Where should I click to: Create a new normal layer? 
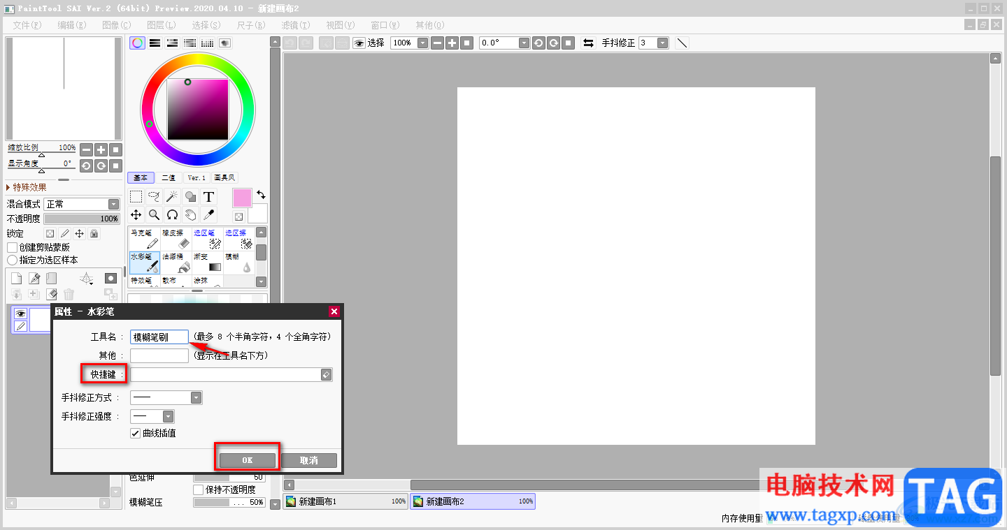16,279
